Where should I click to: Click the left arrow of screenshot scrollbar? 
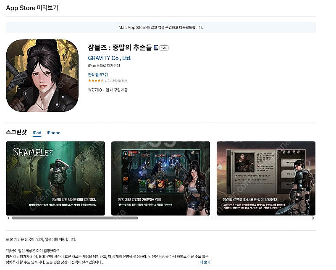tap(8, 218)
